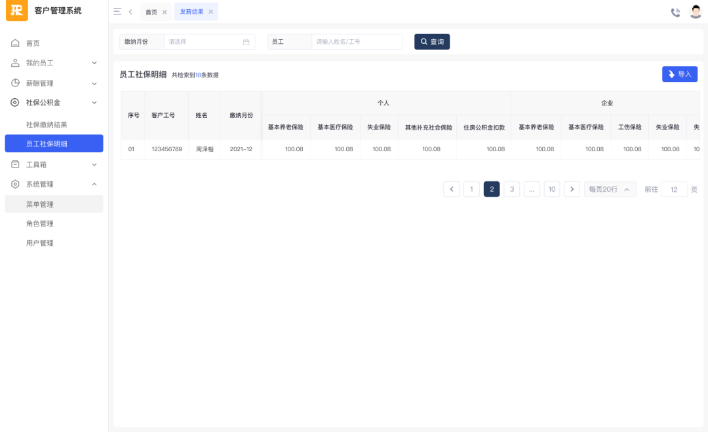Click the phone contact icon at top right
This screenshot has height=432, width=708.
(675, 11)
